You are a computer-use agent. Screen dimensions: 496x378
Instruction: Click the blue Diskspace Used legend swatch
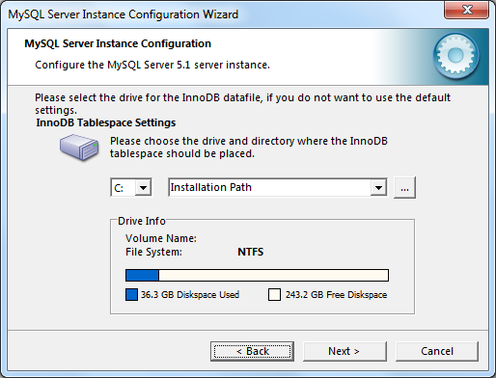coord(131,295)
